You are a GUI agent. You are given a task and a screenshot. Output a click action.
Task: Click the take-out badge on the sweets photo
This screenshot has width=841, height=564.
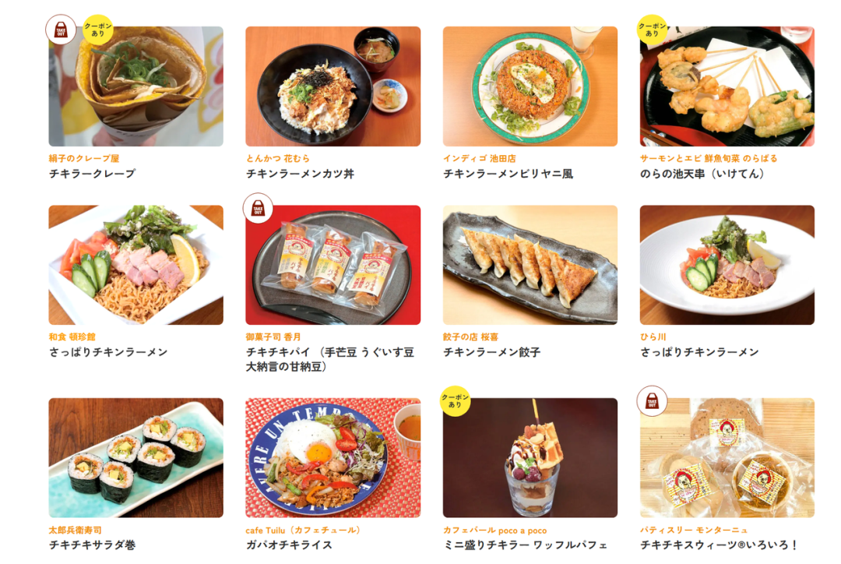click(652, 401)
